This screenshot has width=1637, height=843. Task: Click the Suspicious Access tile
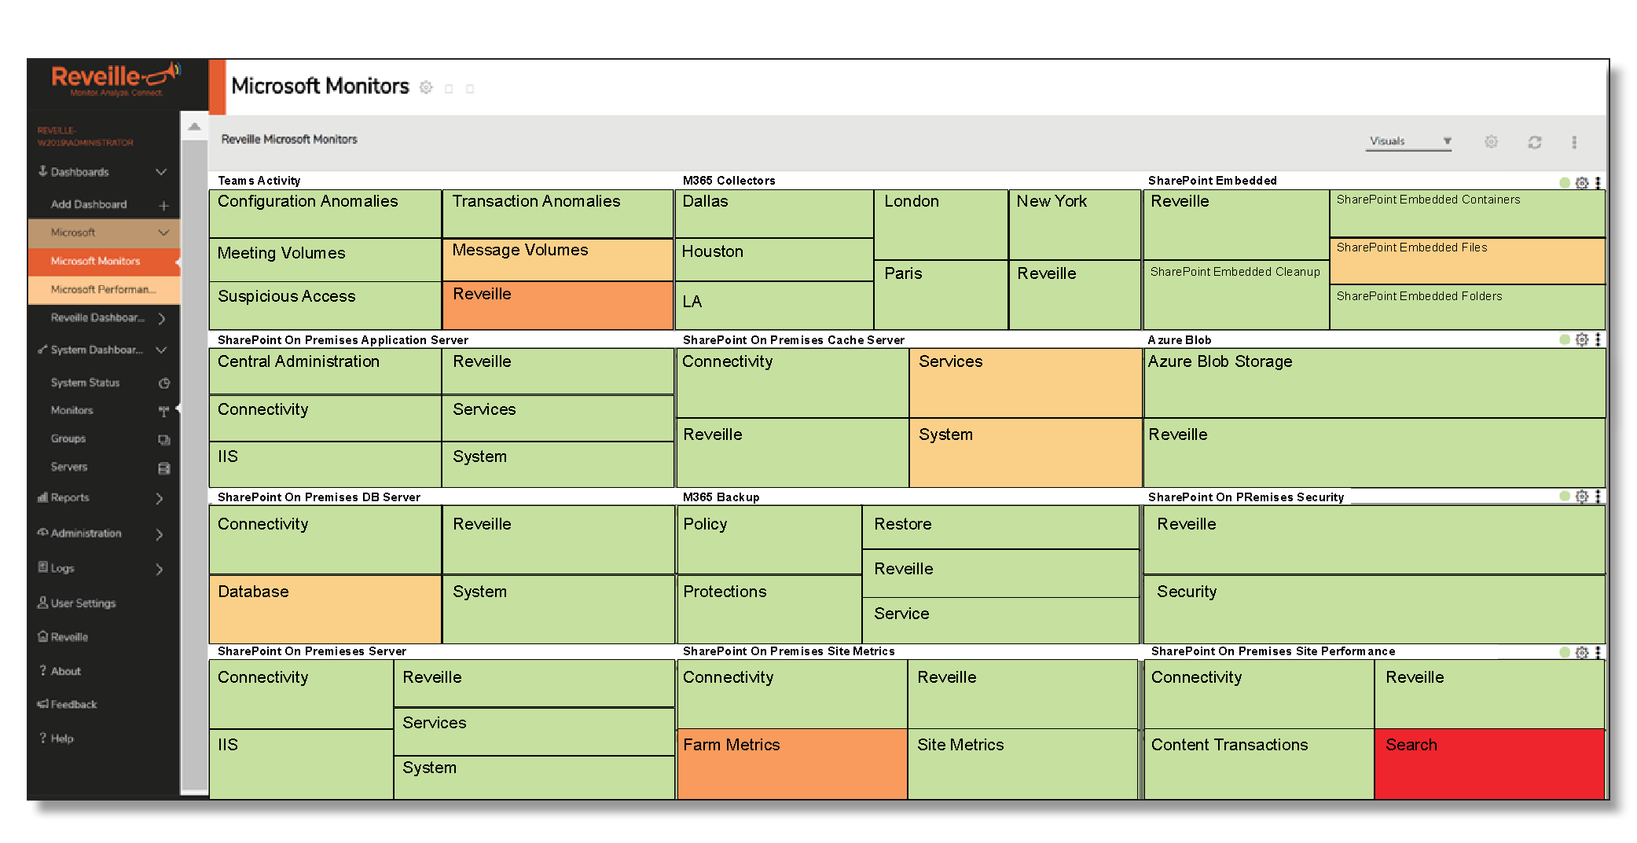pos(325,306)
